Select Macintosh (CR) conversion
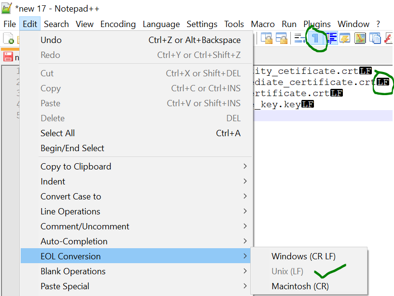This screenshot has height=296, width=394. pyautogui.click(x=309, y=286)
